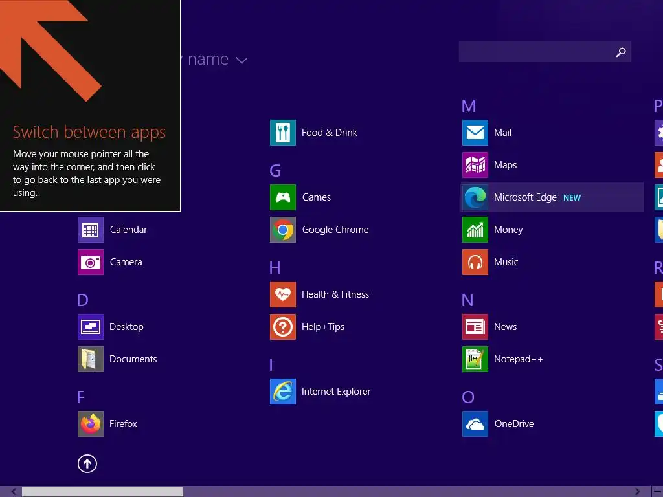Viewport: 663px width, 497px height.
Task: Jump using the M letter header
Action: click(469, 106)
